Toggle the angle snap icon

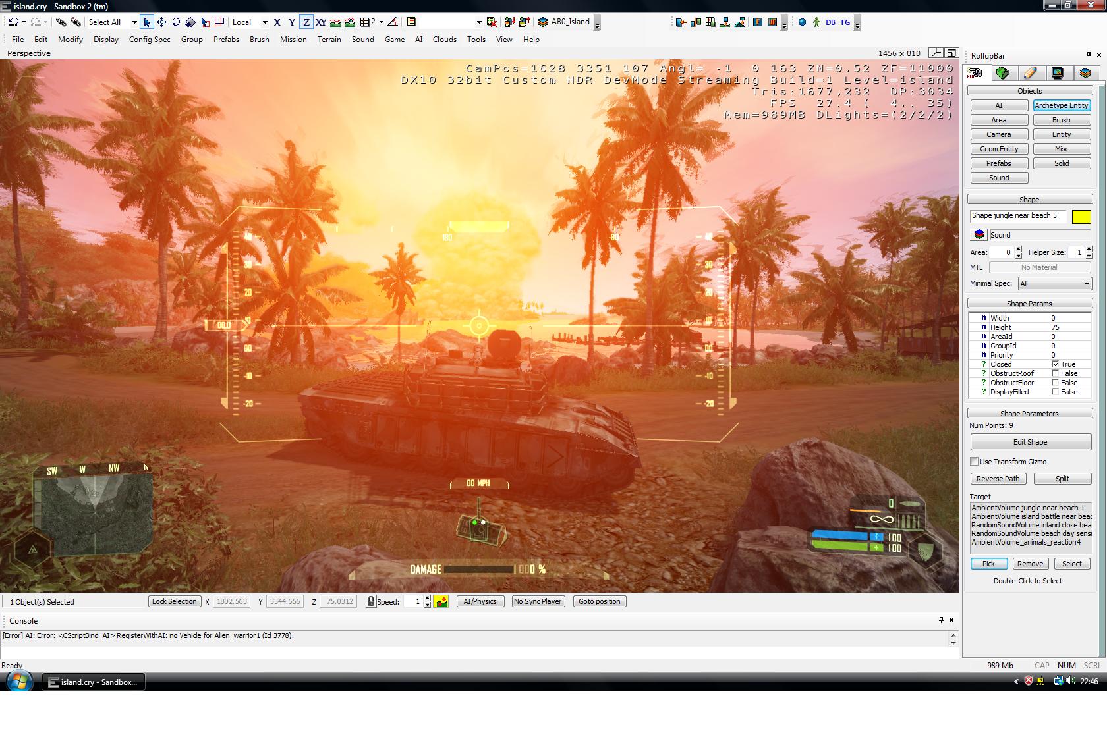click(x=393, y=22)
